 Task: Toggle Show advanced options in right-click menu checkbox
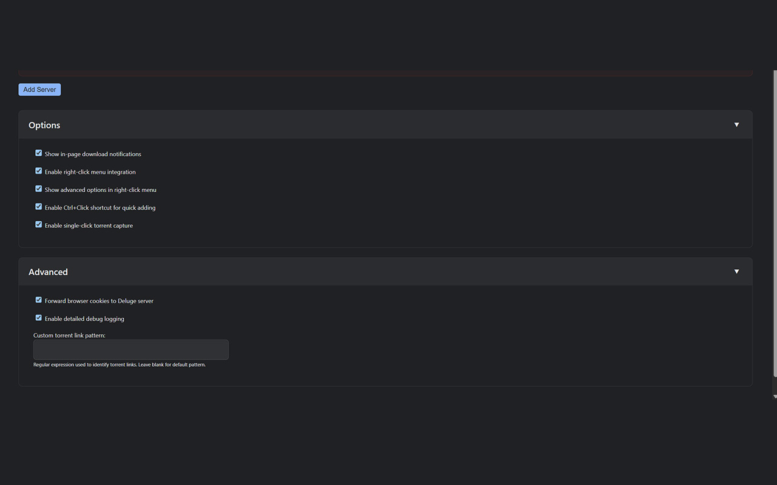tap(39, 189)
